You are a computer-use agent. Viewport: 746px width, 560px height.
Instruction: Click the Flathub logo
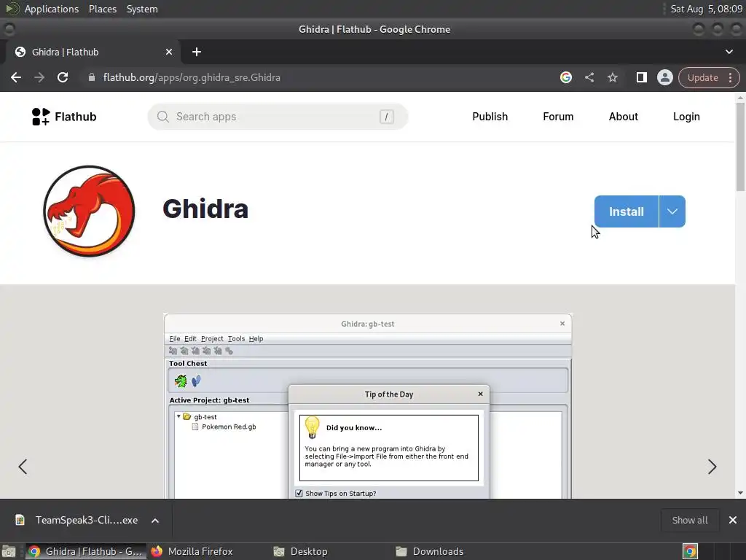(64, 117)
